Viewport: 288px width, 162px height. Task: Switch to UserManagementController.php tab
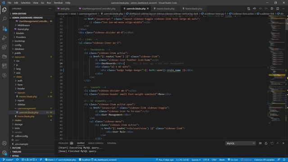click(99, 9)
